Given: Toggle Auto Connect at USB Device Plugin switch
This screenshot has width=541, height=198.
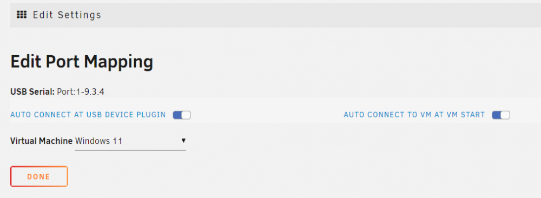Looking at the screenshot, I should [182, 115].
